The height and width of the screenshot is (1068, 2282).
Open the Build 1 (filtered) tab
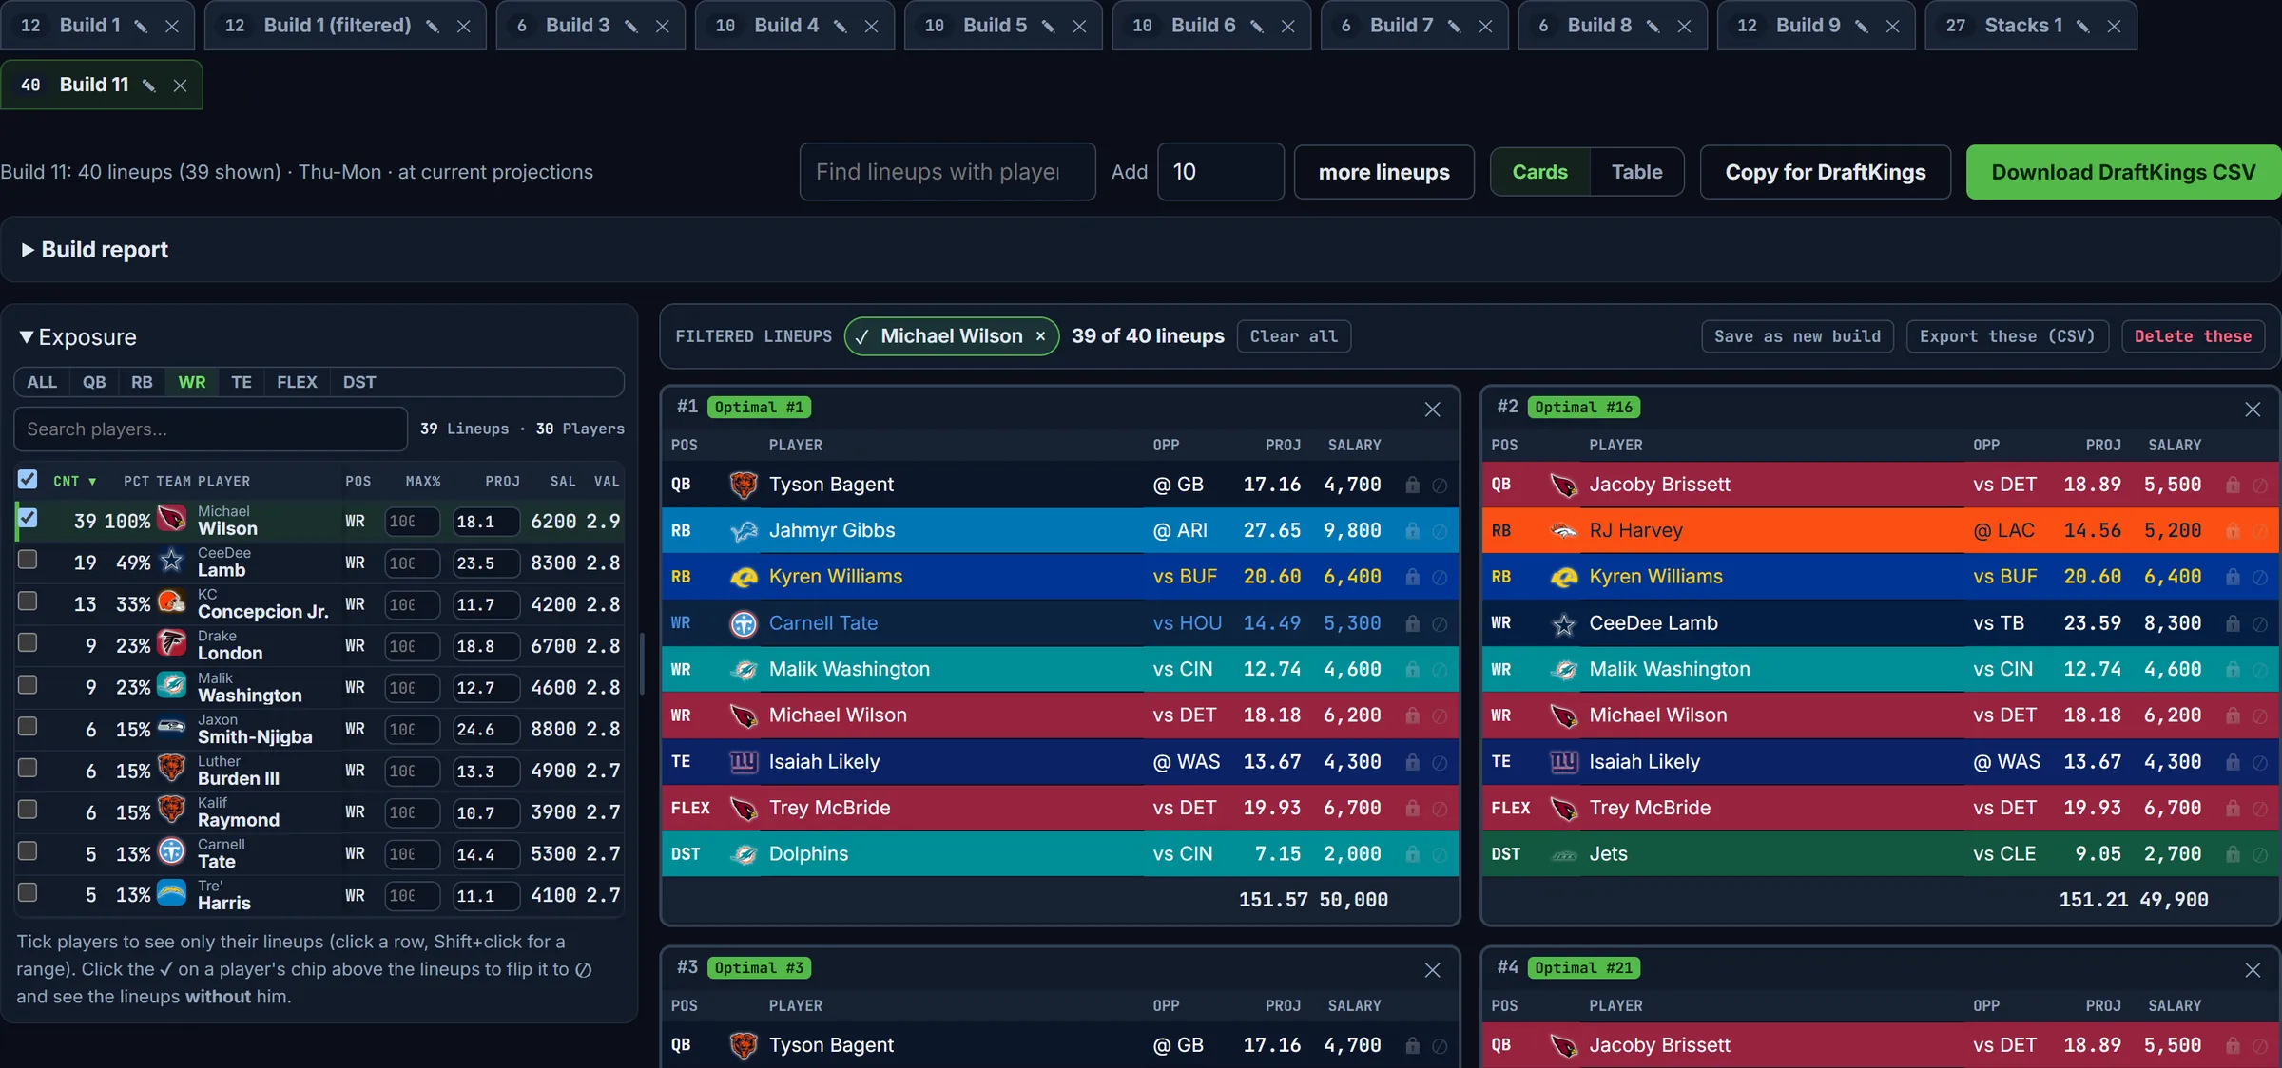[x=337, y=26]
